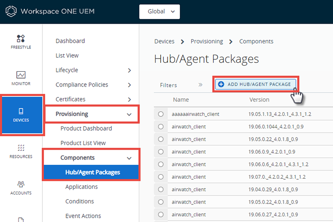Click Lifecycle menu label

point(67,70)
